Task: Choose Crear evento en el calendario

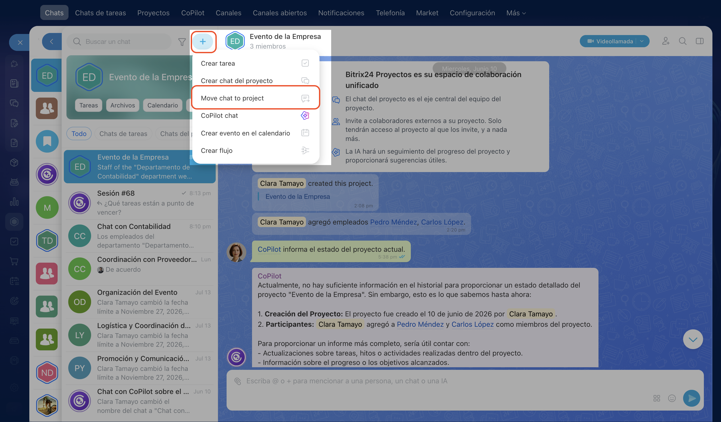Action: [255, 133]
